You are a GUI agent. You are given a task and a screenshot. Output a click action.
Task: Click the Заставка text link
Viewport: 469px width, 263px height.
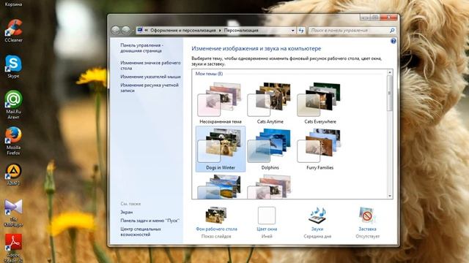(367, 229)
